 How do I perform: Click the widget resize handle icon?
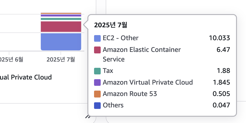coord(87,117)
